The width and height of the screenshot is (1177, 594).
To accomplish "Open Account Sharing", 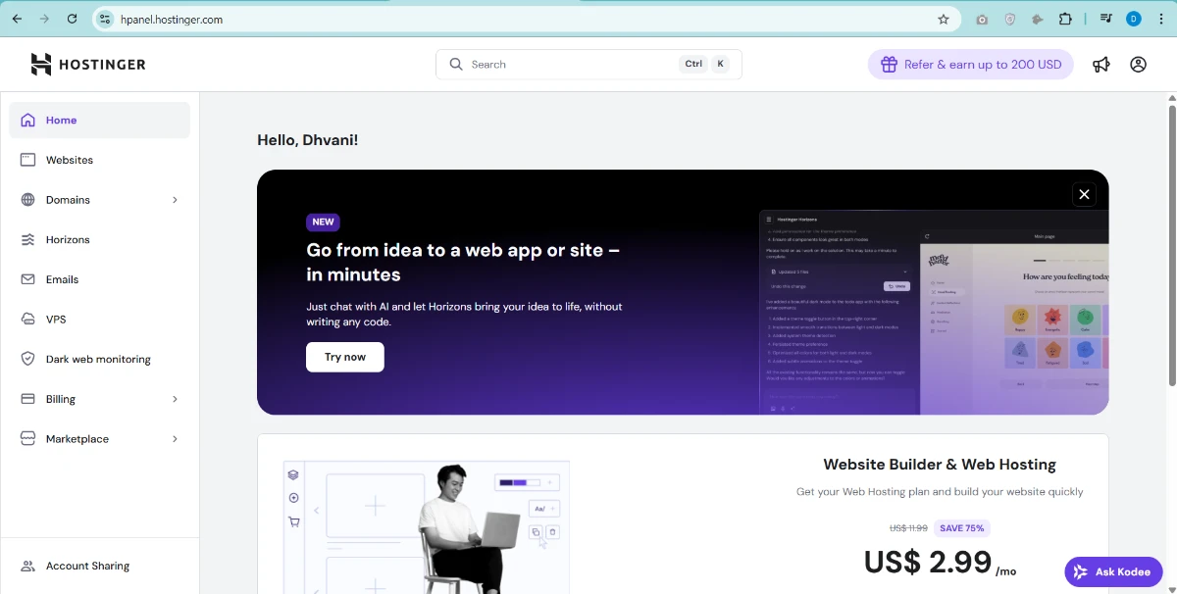I will click(99, 566).
